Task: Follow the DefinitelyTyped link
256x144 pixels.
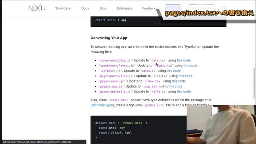Action: click(x=102, y=105)
